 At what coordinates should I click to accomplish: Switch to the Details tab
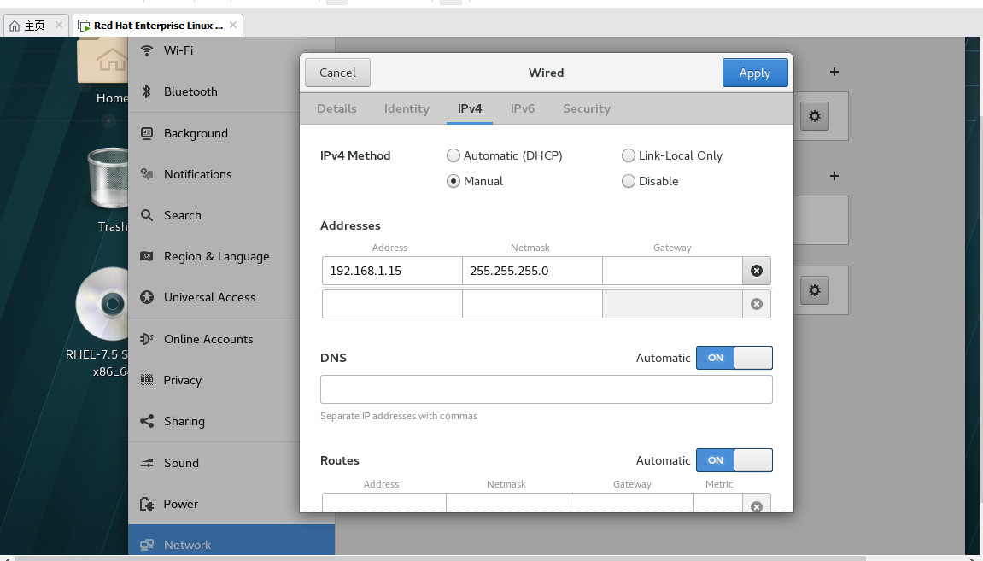[336, 108]
